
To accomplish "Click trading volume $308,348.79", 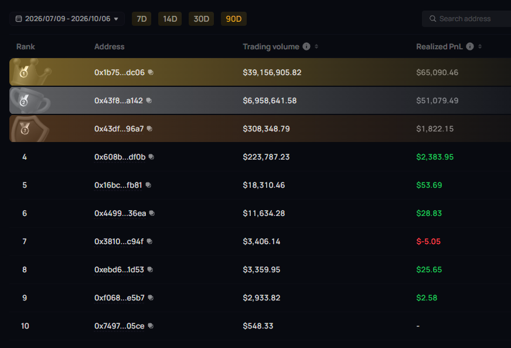I will pyautogui.click(x=266, y=129).
